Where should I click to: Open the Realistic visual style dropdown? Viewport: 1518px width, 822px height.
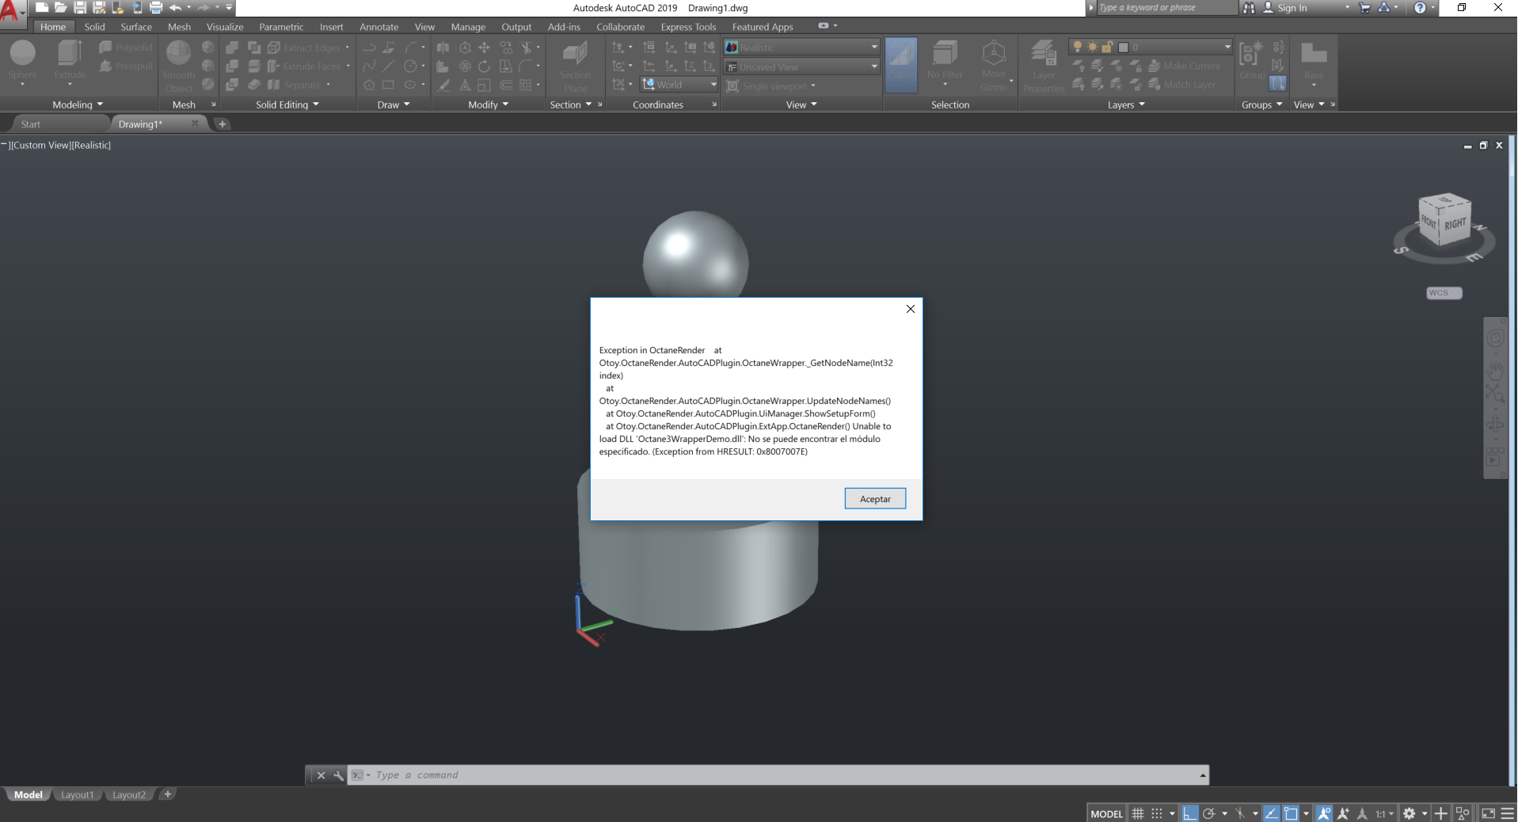pyautogui.click(x=802, y=48)
